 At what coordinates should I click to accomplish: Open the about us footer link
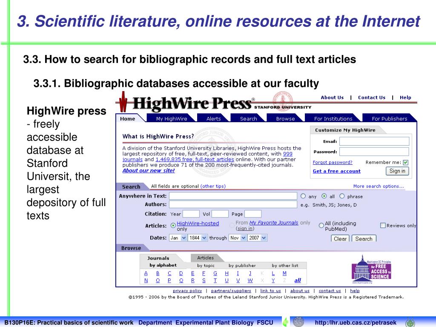tap(300, 290)
